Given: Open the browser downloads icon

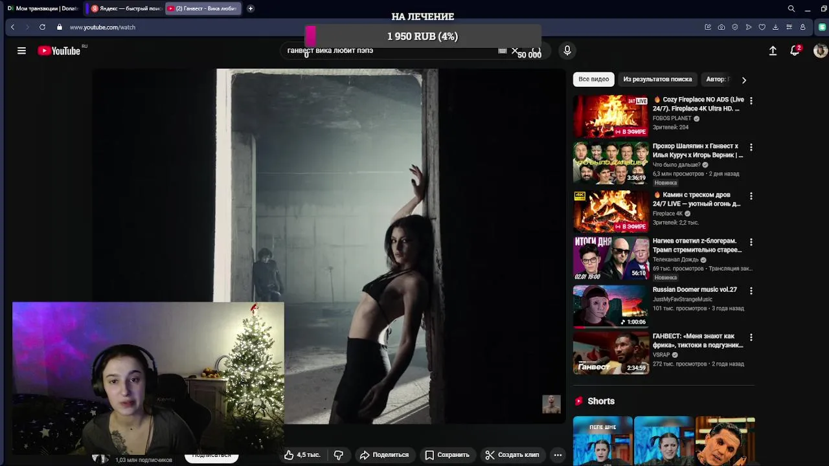Looking at the screenshot, I should coord(776,27).
